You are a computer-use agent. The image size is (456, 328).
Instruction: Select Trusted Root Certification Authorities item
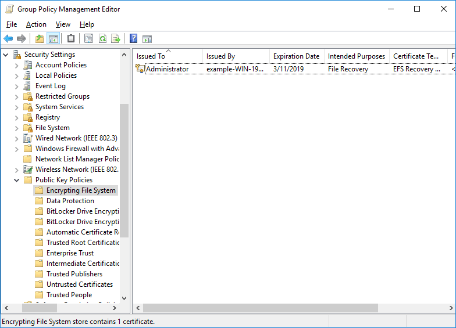(83, 243)
